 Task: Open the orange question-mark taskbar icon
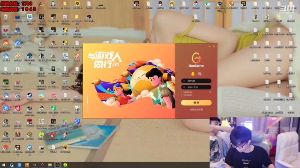(27, 165)
